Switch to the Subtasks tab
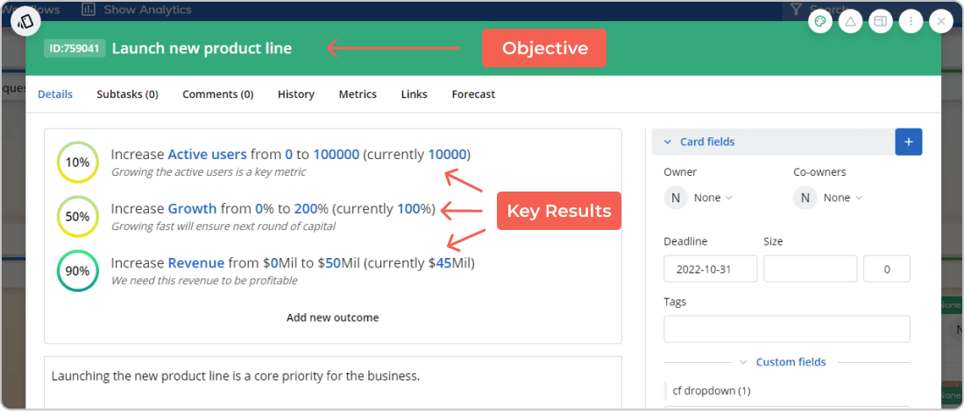 pyautogui.click(x=127, y=94)
